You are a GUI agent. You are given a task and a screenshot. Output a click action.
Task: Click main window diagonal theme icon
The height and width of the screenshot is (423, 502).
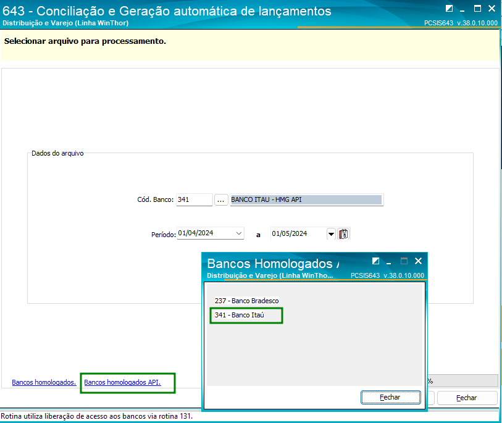click(x=449, y=9)
